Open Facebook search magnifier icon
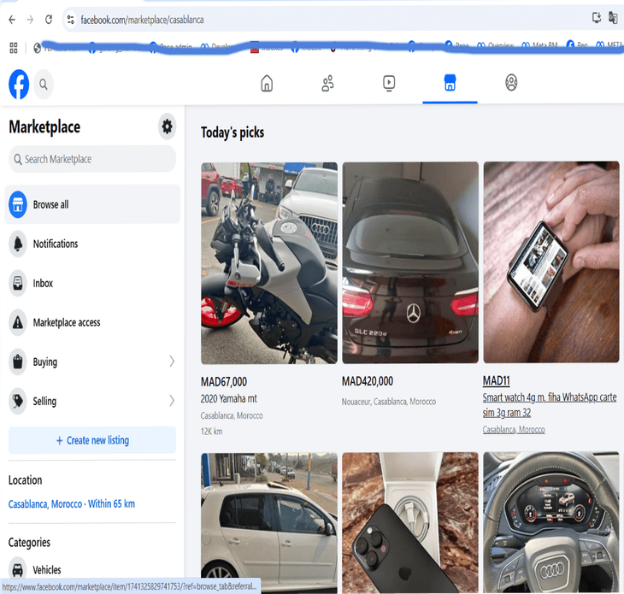 (44, 84)
